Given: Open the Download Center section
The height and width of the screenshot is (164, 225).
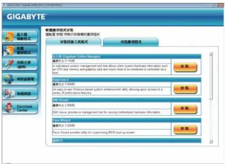Looking at the screenshot, I should (20, 108).
